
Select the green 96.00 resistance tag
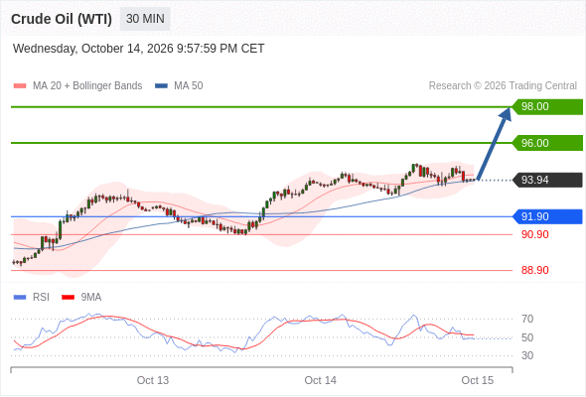(x=547, y=143)
